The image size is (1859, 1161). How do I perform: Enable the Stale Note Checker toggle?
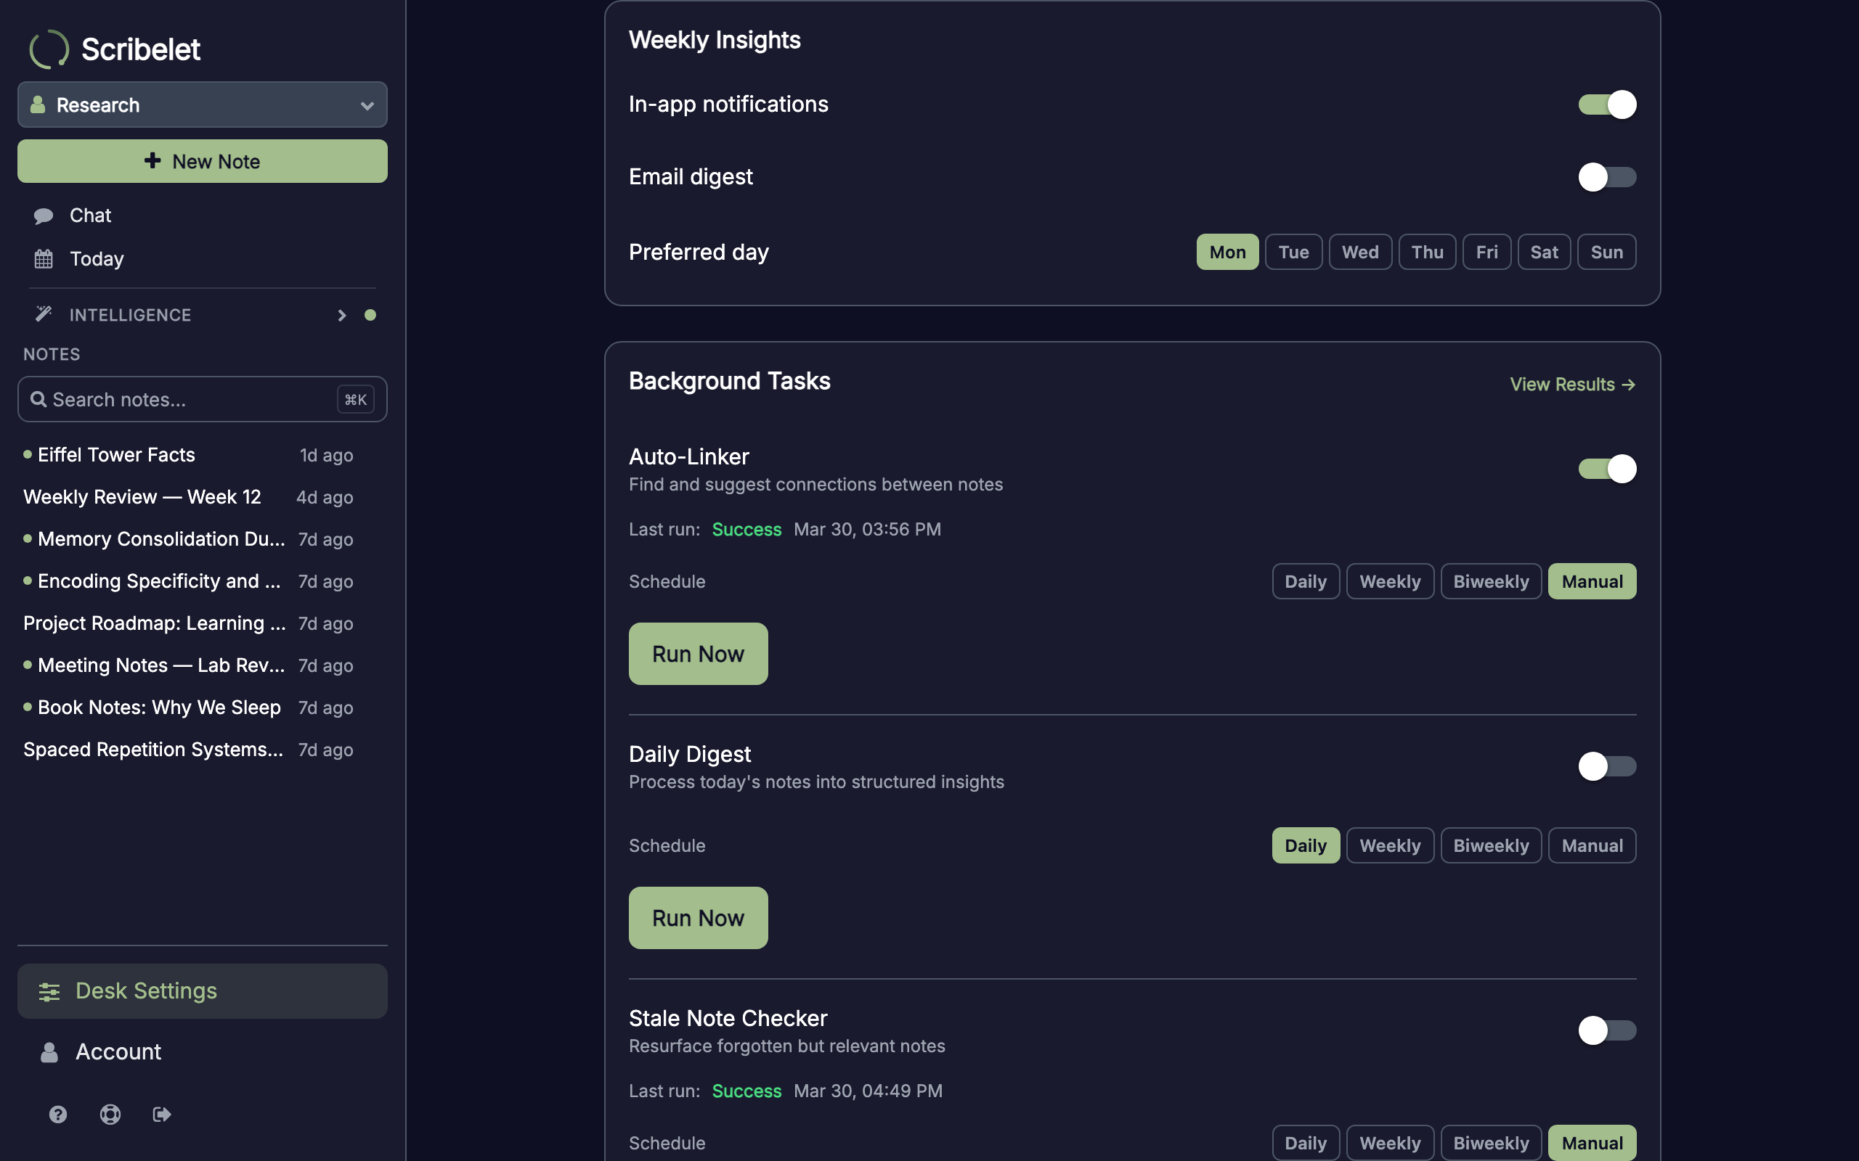tap(1607, 1030)
